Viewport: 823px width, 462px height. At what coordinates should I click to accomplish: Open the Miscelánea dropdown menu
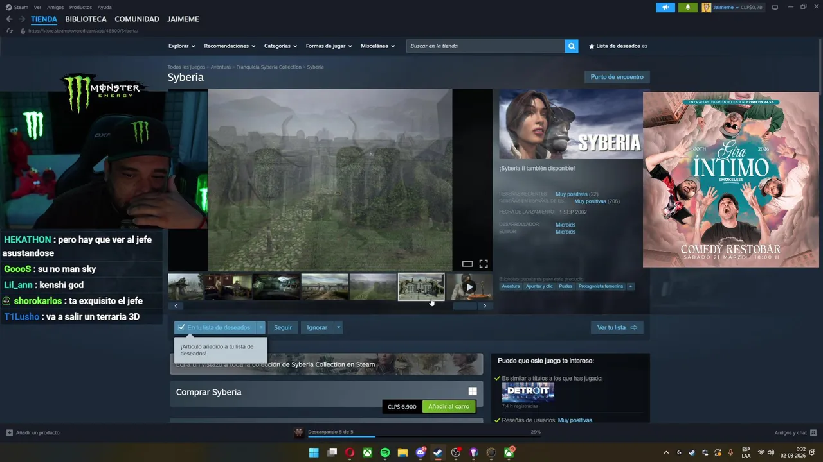pos(377,46)
